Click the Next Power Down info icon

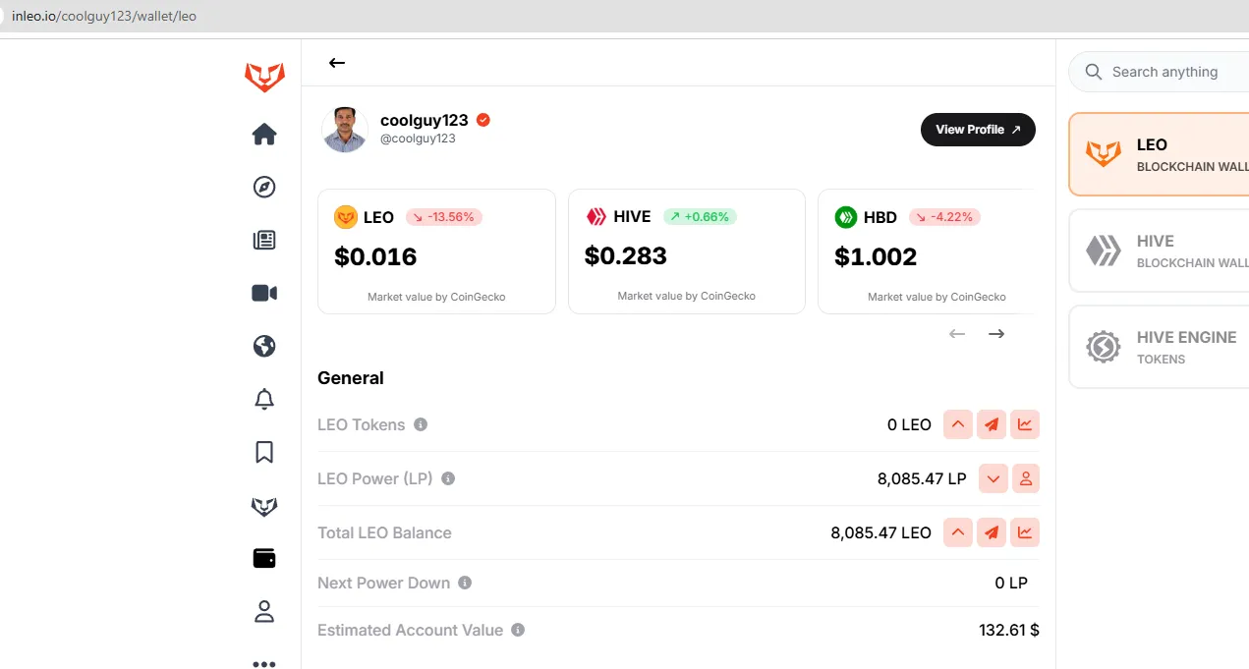click(465, 583)
